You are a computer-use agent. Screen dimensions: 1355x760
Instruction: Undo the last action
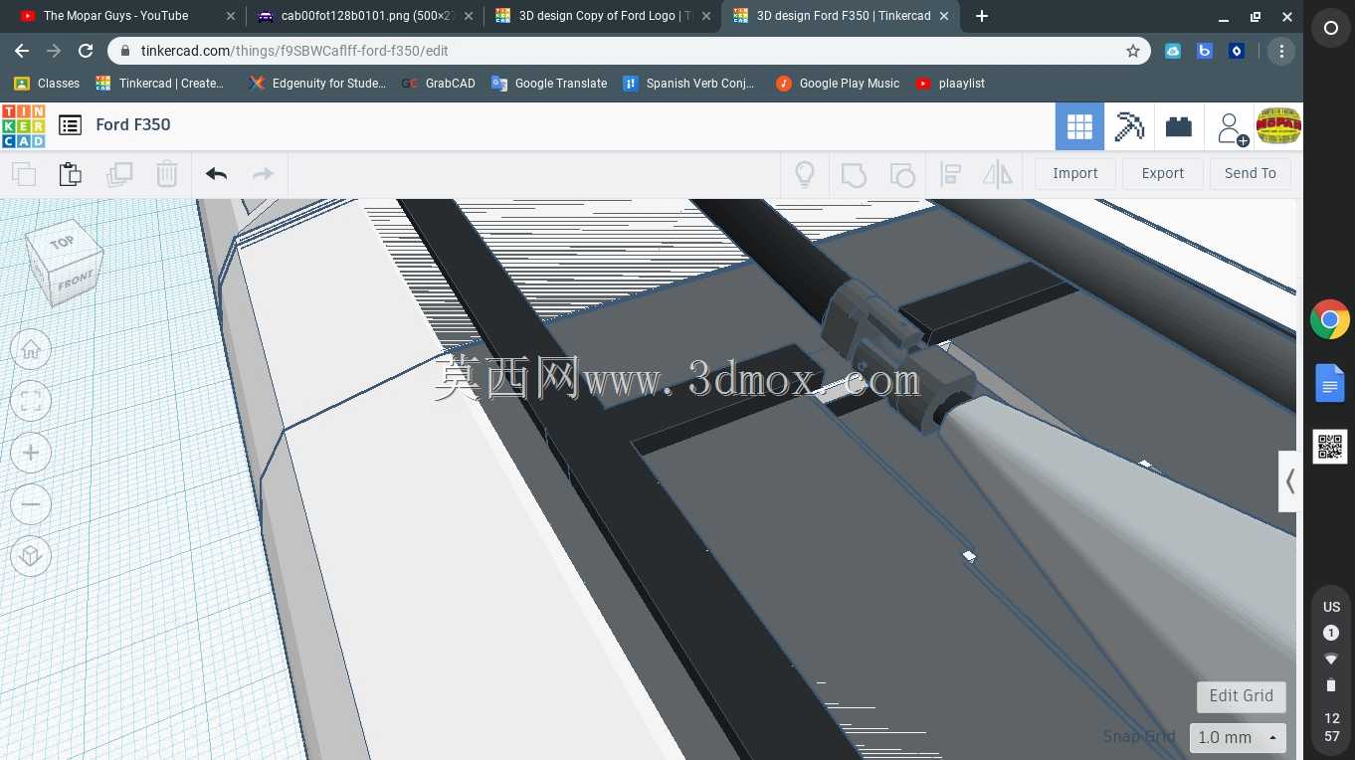pyautogui.click(x=216, y=174)
